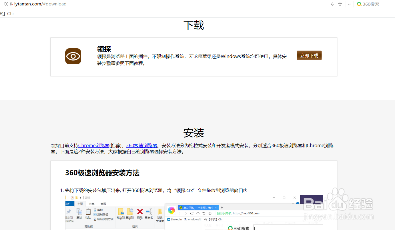Screen dimensions: 395x230
Task: Click the undo-close icon in tutorial screenshot browser
Action: click(x=204, y=213)
